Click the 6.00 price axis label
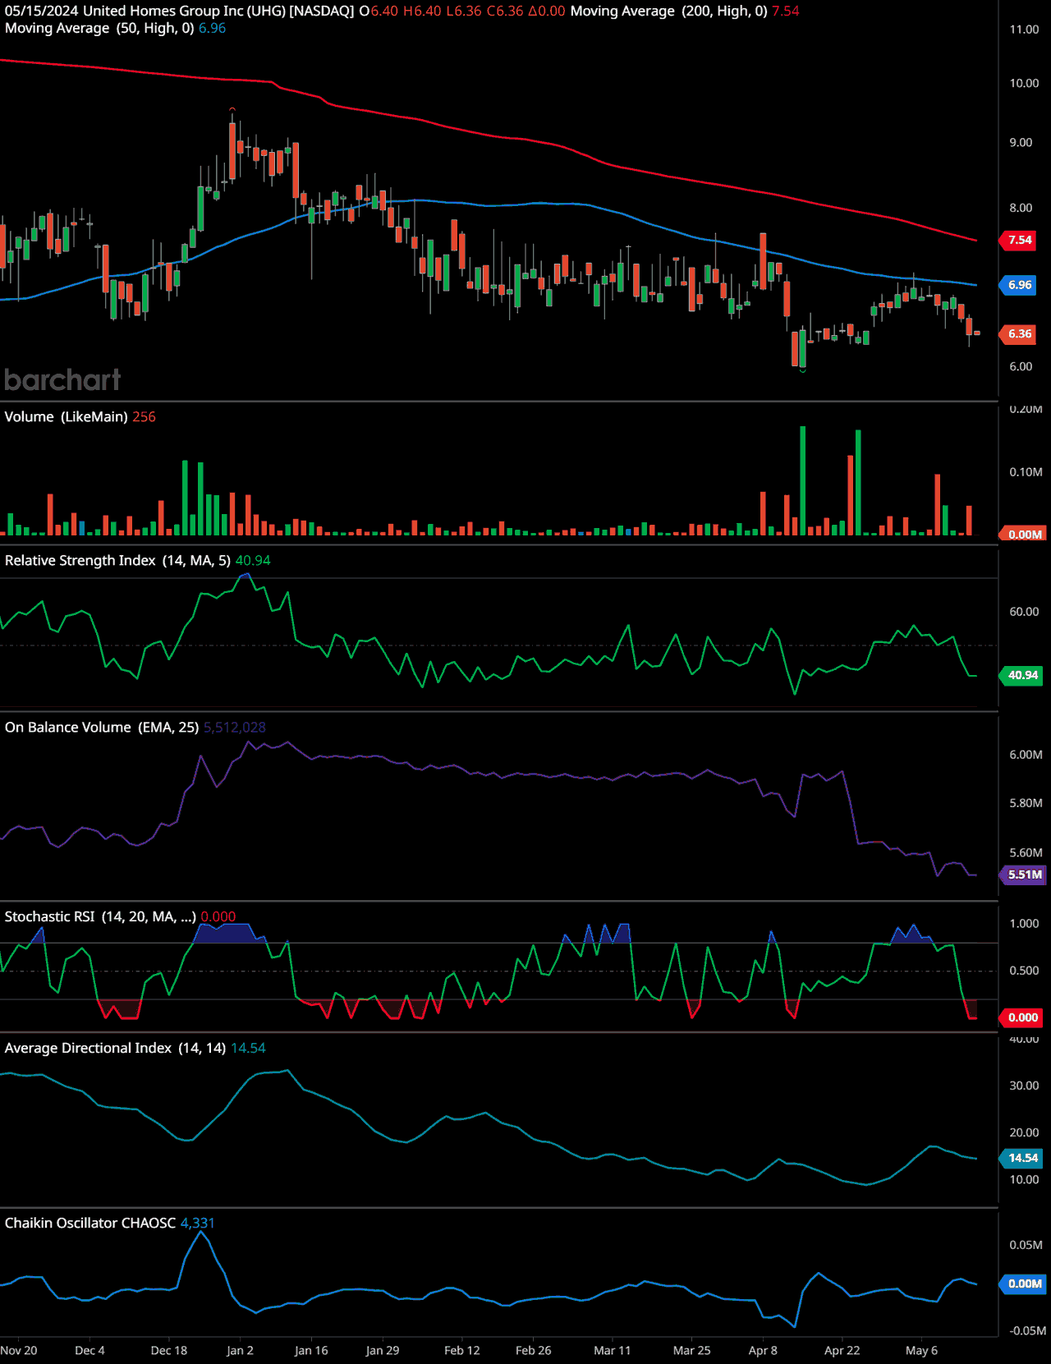1051x1364 pixels. [1021, 367]
